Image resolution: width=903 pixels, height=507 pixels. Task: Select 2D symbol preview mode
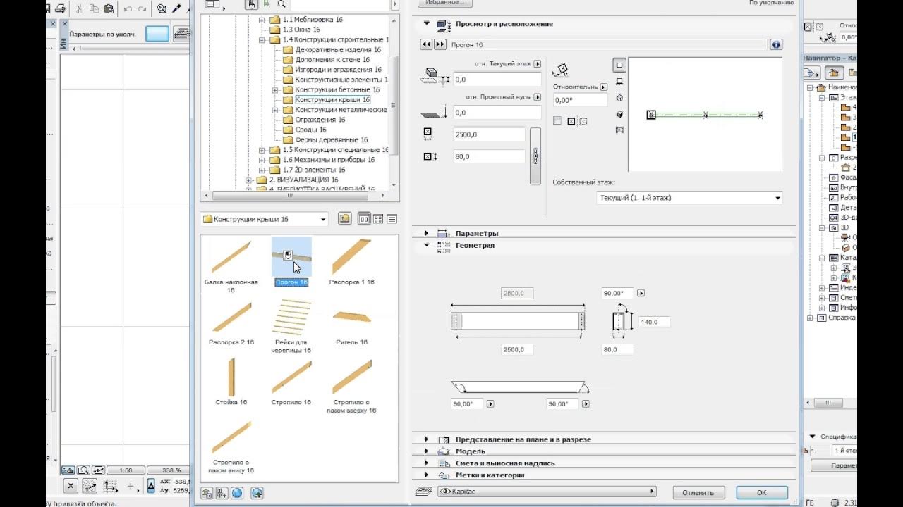point(619,65)
